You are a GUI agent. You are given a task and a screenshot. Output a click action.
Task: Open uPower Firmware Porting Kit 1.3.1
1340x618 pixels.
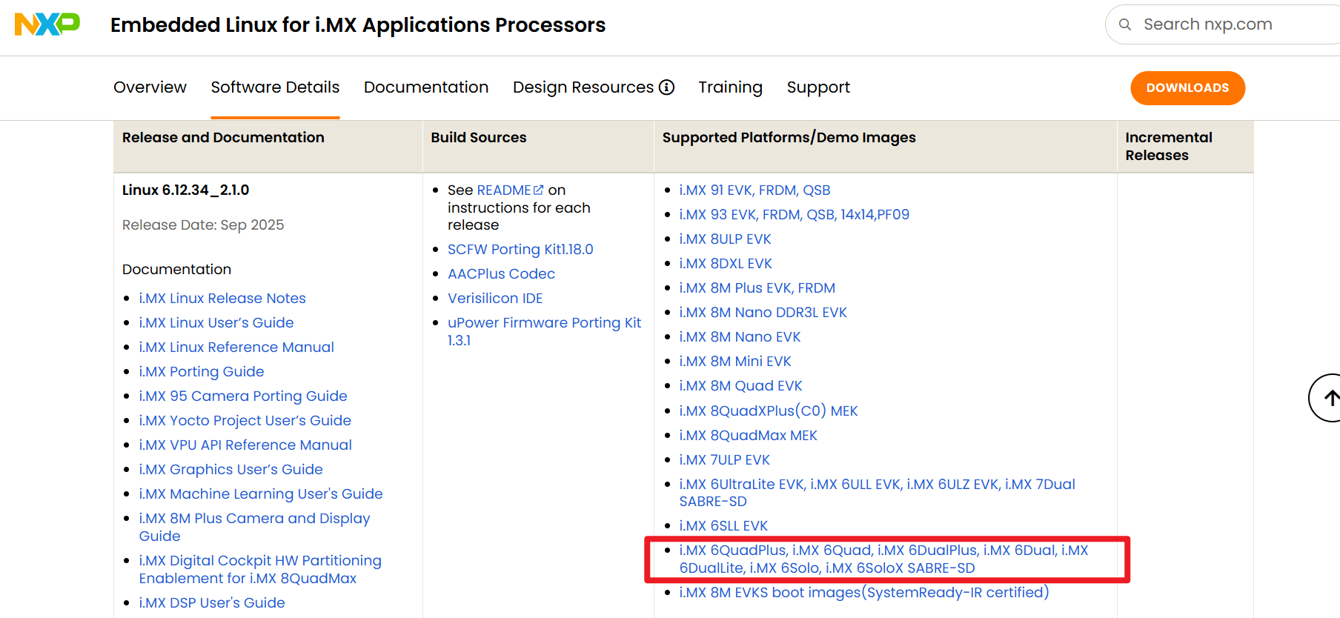click(x=544, y=331)
